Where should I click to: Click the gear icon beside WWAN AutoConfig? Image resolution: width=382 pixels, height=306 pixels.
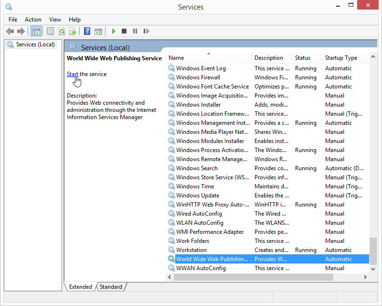coord(171,268)
